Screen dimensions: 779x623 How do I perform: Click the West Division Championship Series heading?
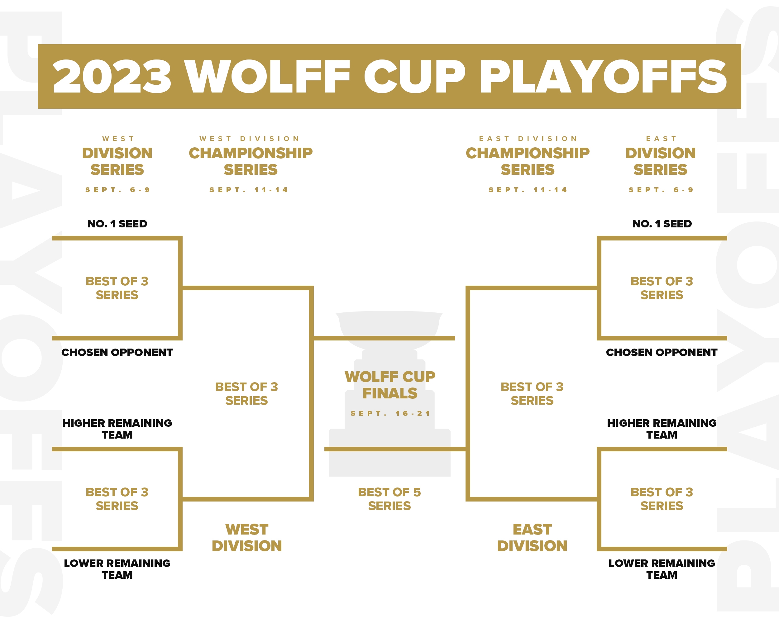[251, 161]
